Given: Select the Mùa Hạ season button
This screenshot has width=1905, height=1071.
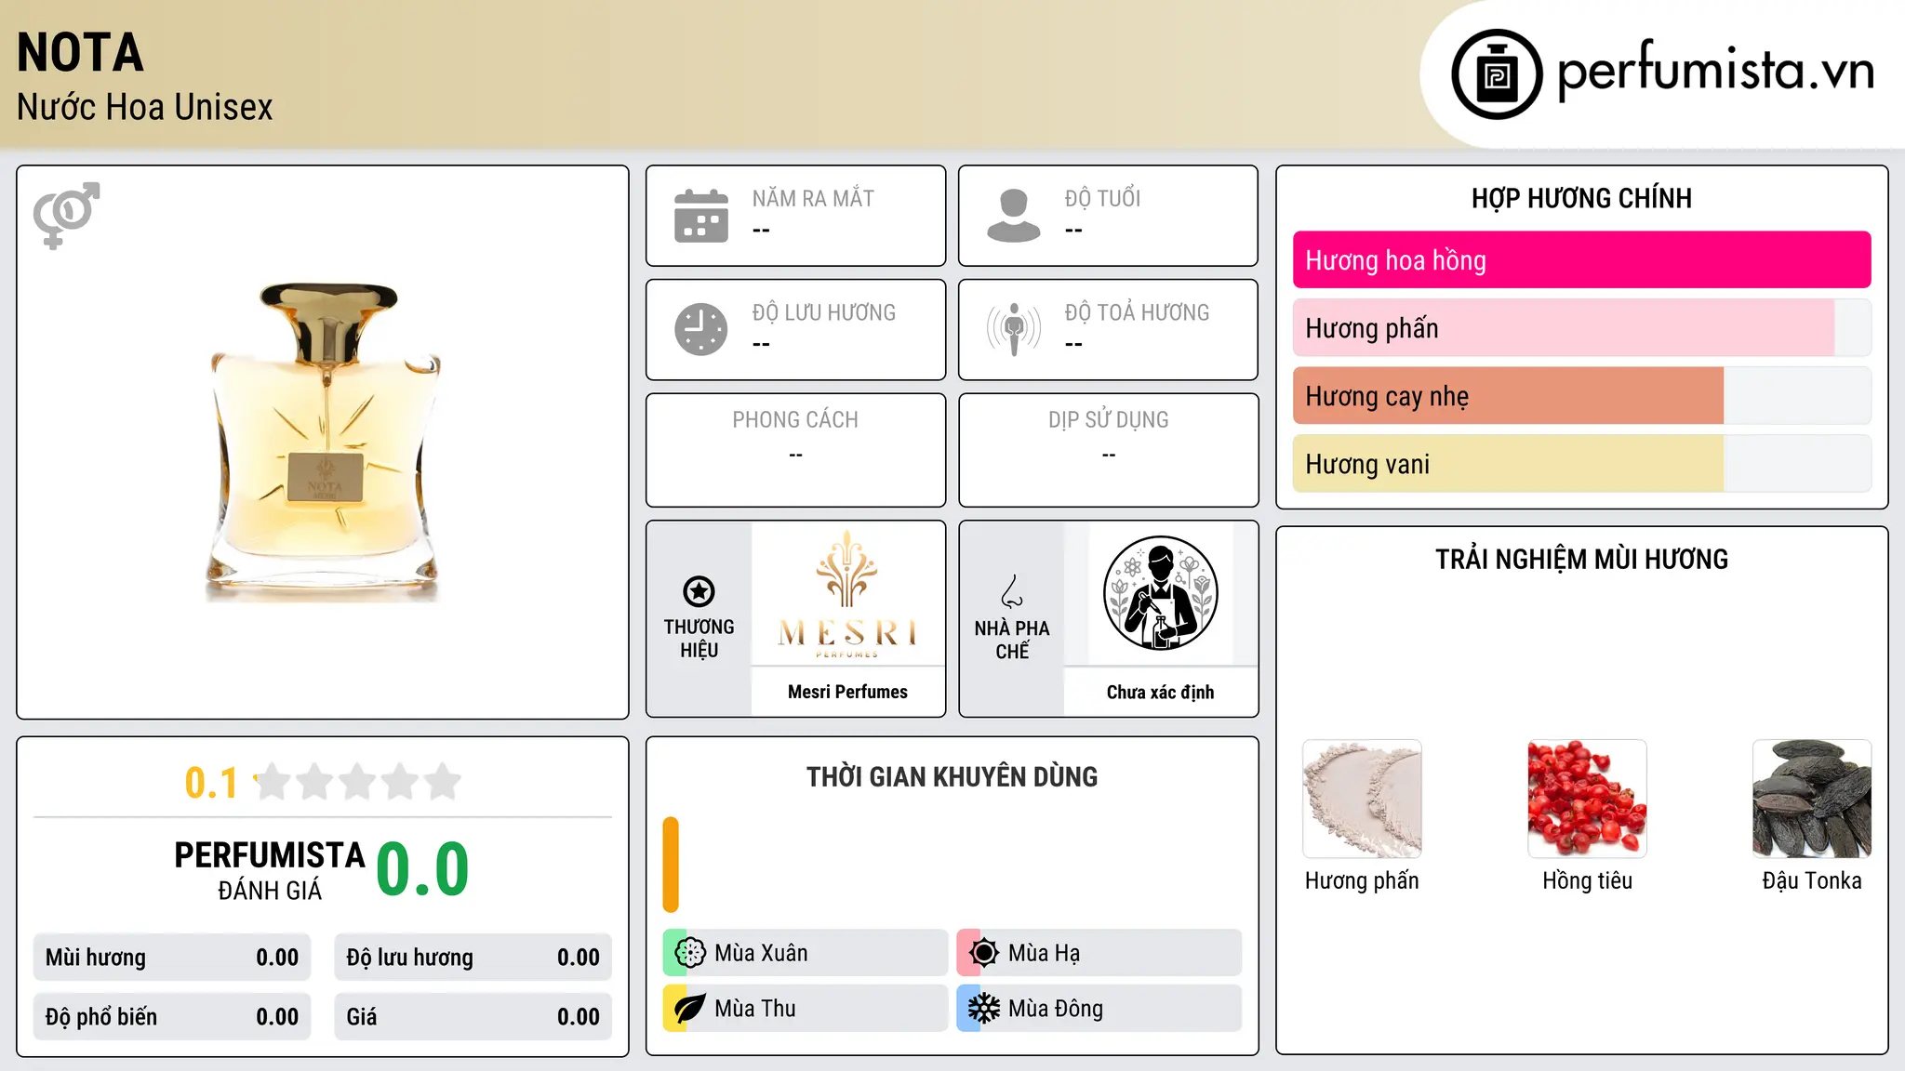Looking at the screenshot, I should 1099,953.
